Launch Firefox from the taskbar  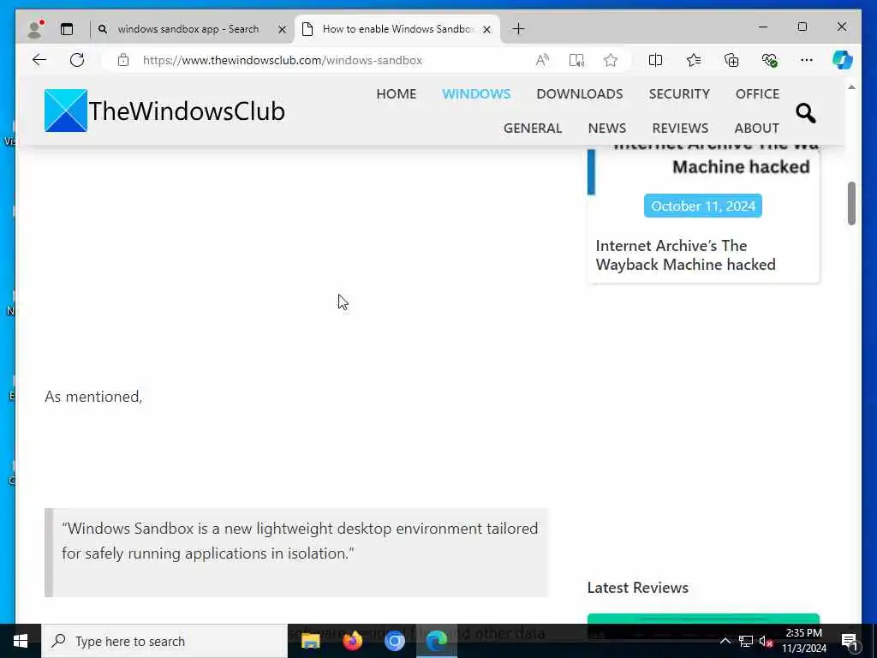coord(353,641)
